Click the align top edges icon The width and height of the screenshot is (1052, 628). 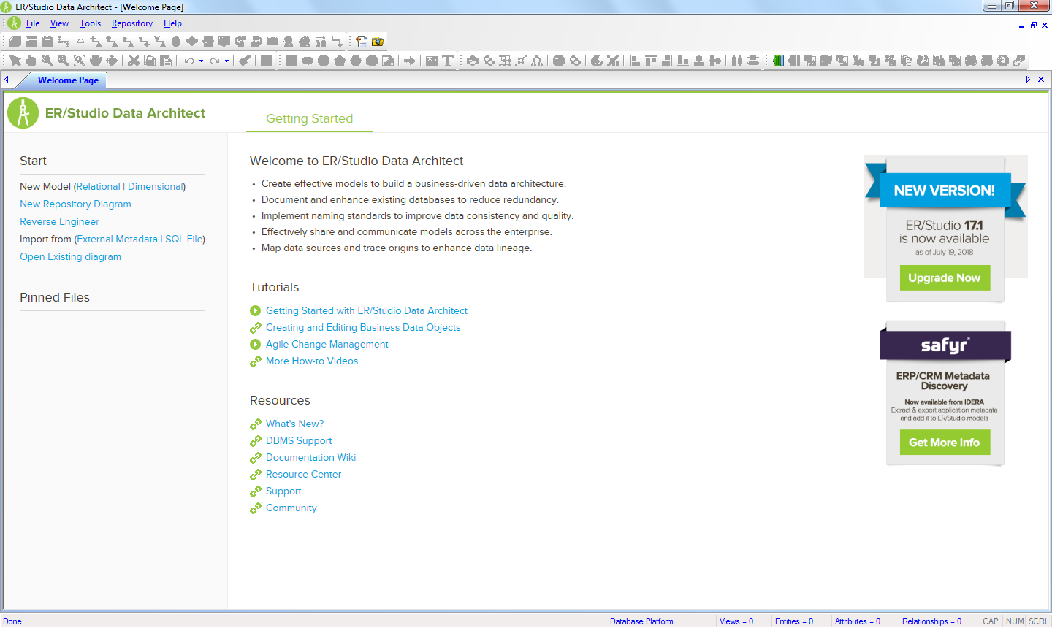point(651,61)
